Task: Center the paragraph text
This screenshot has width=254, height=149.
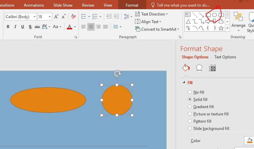Action: click(x=91, y=27)
